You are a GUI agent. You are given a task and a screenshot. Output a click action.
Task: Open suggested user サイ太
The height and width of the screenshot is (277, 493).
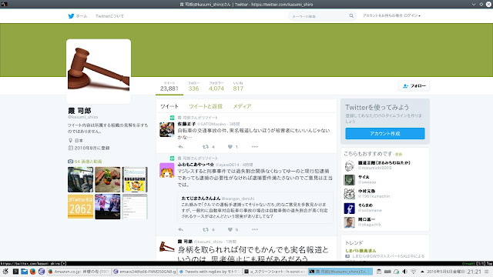(364, 177)
